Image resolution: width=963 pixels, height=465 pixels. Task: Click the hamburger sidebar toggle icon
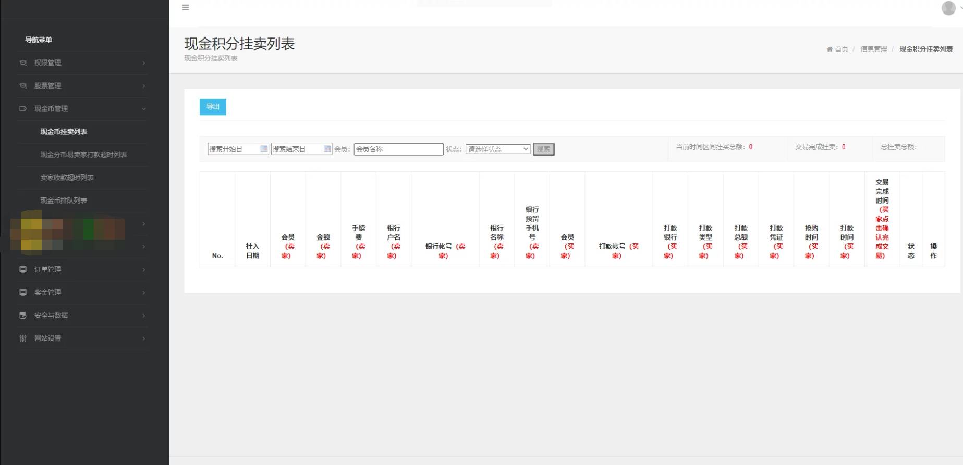coord(185,7)
